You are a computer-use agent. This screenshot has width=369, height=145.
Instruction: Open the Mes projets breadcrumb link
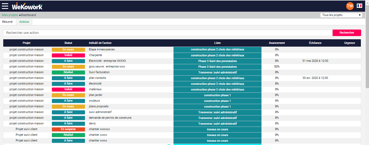[x=10, y=15]
